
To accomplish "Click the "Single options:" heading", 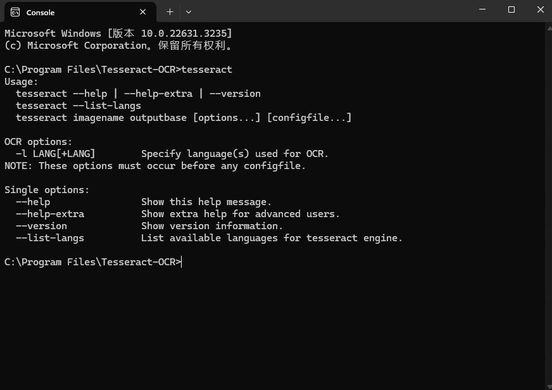I will pos(47,190).
